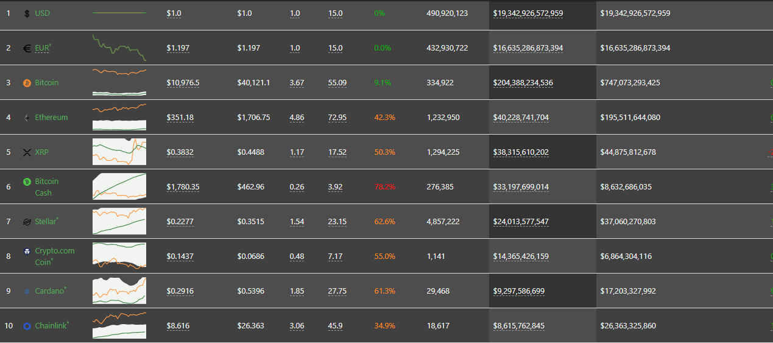
Task: Click the Cardano 61.3% percentage value
Action: (x=385, y=291)
